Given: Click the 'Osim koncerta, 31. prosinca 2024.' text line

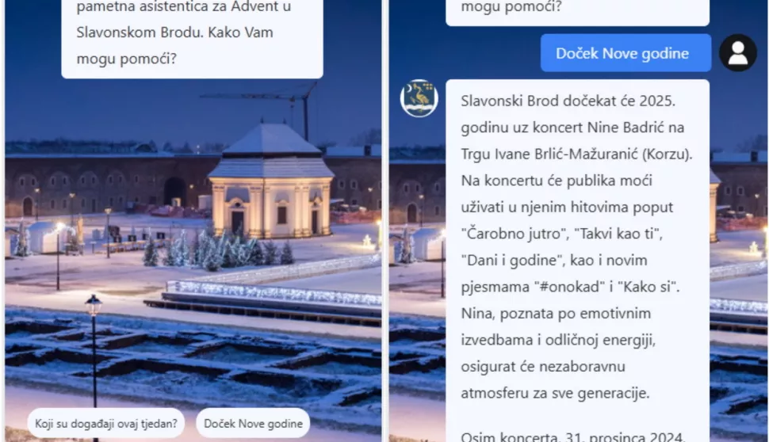Looking at the screenshot, I should (x=572, y=436).
